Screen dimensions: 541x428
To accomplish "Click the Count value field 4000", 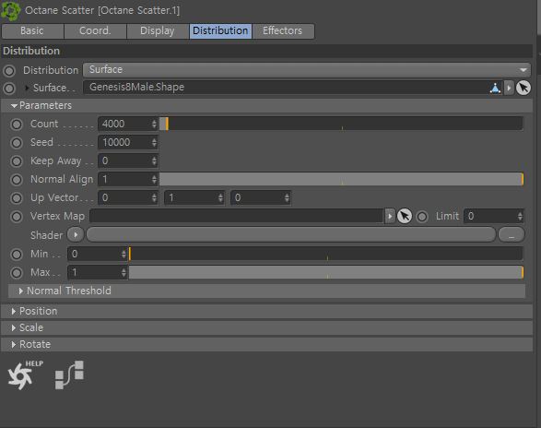I will tap(128, 124).
